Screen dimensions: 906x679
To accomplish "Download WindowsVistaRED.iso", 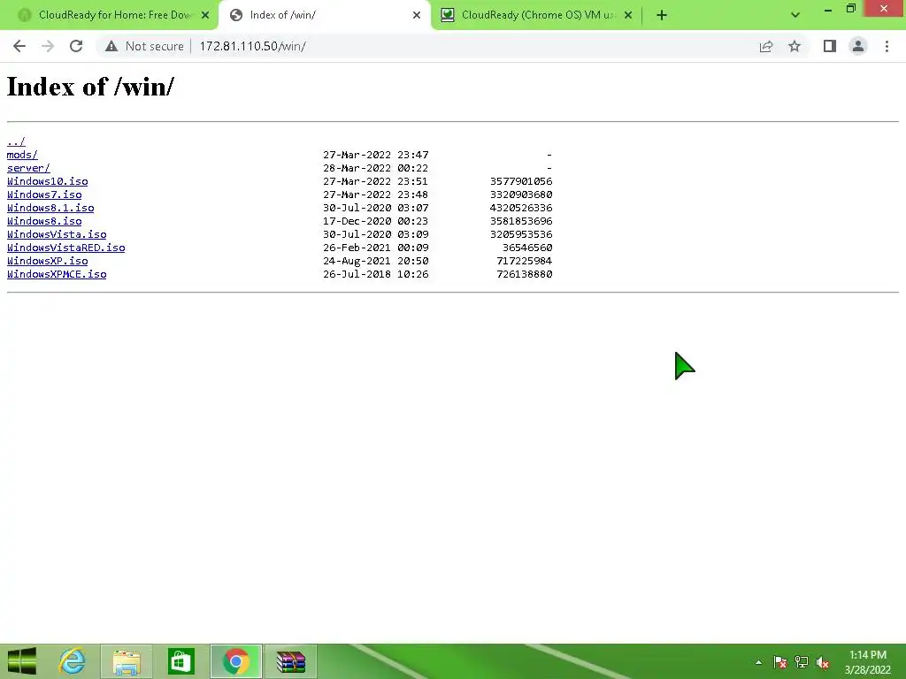I will pyautogui.click(x=65, y=248).
